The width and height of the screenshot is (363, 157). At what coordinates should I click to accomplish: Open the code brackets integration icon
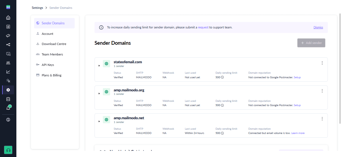(8, 99)
